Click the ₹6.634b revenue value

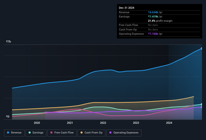point(153,12)
